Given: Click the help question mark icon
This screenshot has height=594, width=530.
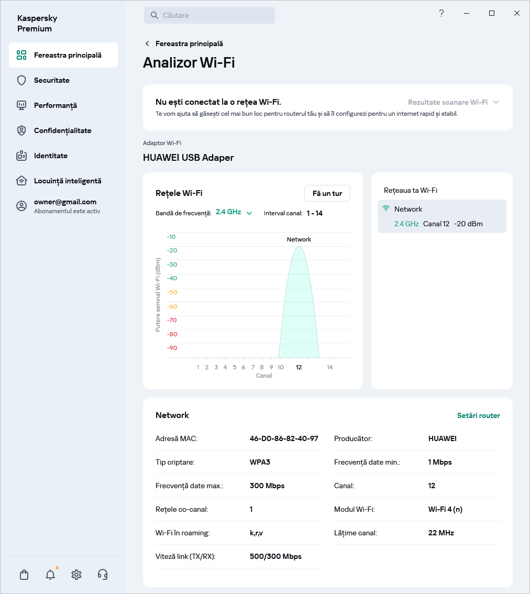Looking at the screenshot, I should 441,14.
